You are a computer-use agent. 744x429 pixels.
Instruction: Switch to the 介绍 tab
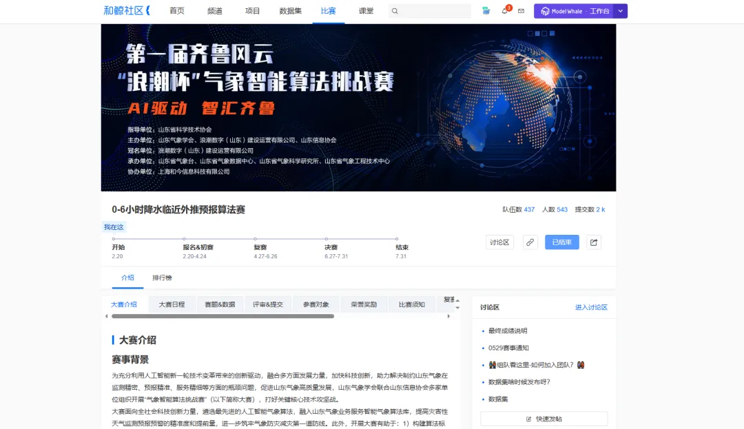pos(127,278)
